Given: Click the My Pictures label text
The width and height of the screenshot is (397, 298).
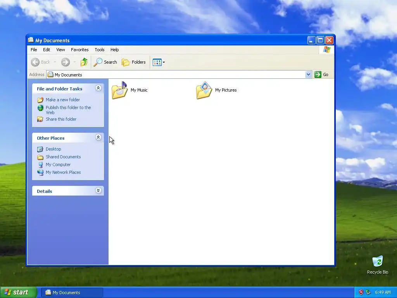Looking at the screenshot, I should tap(226, 90).
